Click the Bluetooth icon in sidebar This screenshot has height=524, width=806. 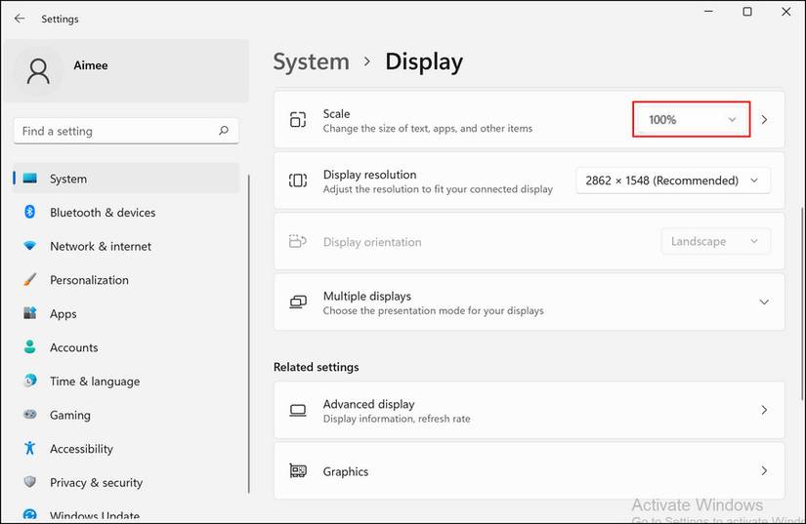30,212
